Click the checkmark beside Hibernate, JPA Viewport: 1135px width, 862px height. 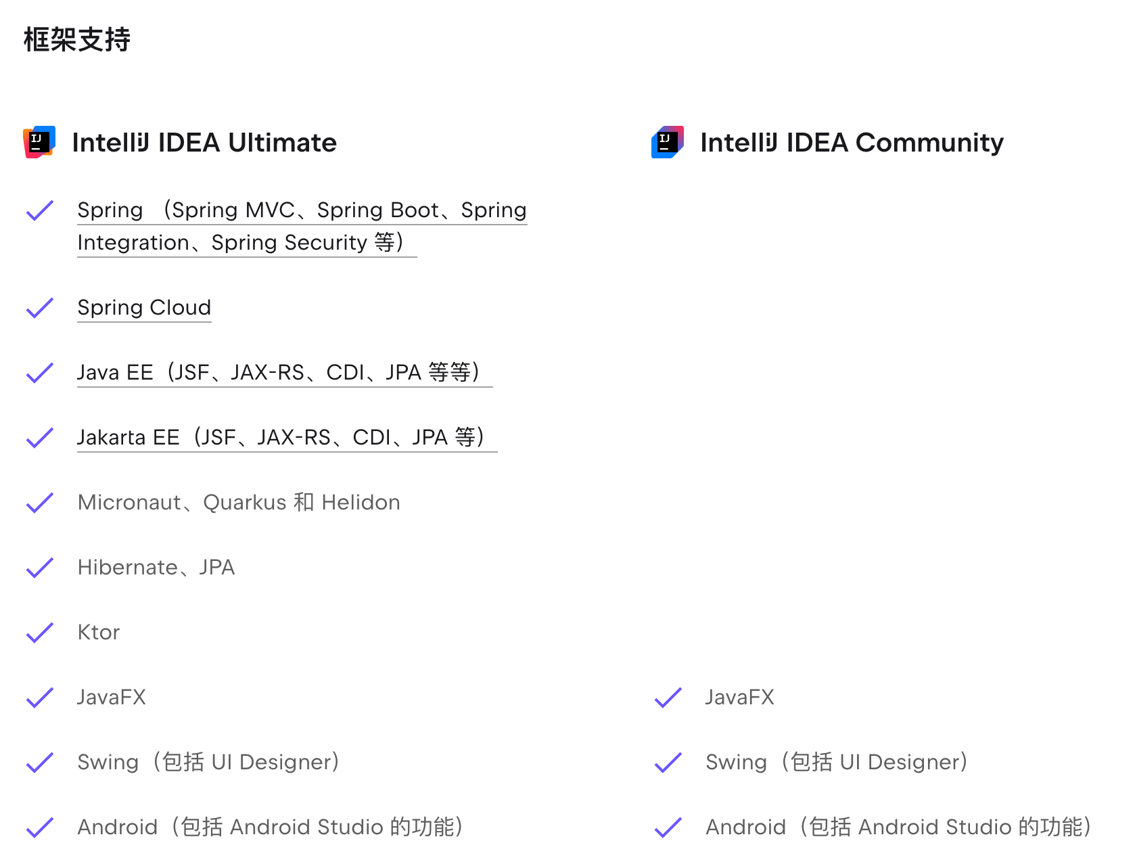40,567
